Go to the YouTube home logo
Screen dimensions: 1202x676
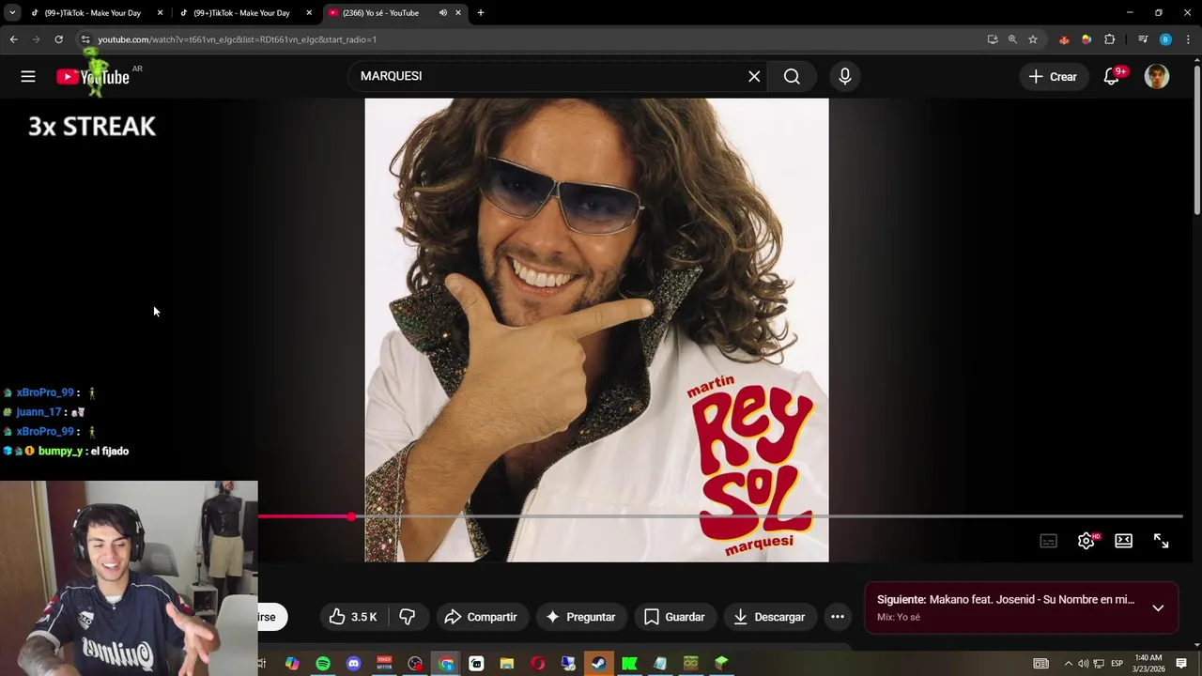click(x=93, y=77)
